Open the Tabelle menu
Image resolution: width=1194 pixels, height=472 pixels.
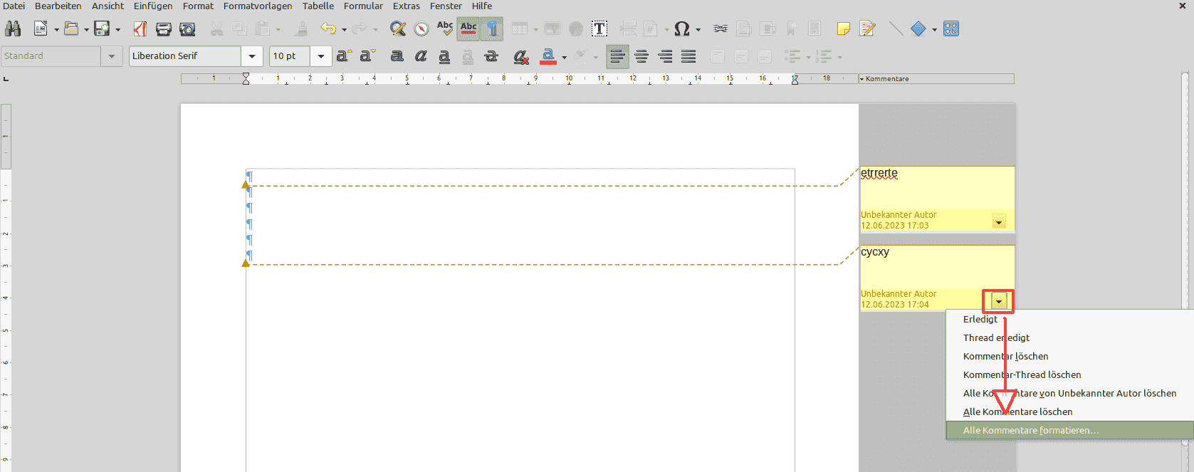pos(318,6)
